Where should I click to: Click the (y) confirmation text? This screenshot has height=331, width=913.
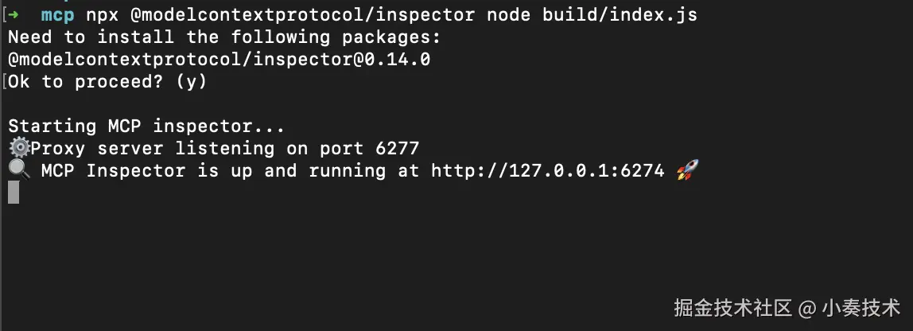191,81
